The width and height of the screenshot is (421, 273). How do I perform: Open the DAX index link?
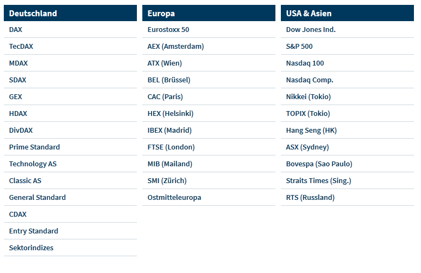(x=16, y=29)
